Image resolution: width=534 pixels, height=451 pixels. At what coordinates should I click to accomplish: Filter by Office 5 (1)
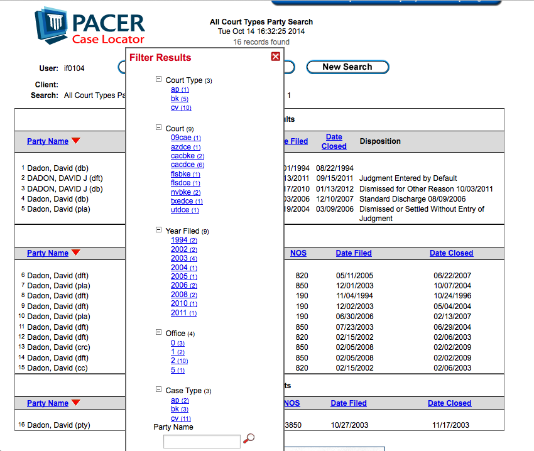178,370
